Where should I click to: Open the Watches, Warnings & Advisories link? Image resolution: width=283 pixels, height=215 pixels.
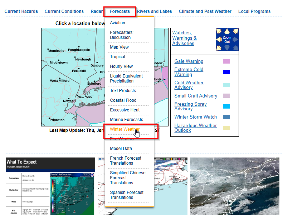(x=184, y=38)
